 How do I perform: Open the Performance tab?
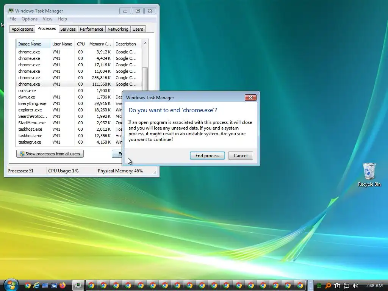[x=92, y=29]
